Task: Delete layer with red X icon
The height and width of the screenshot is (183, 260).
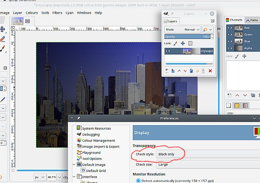Action: click(x=210, y=71)
